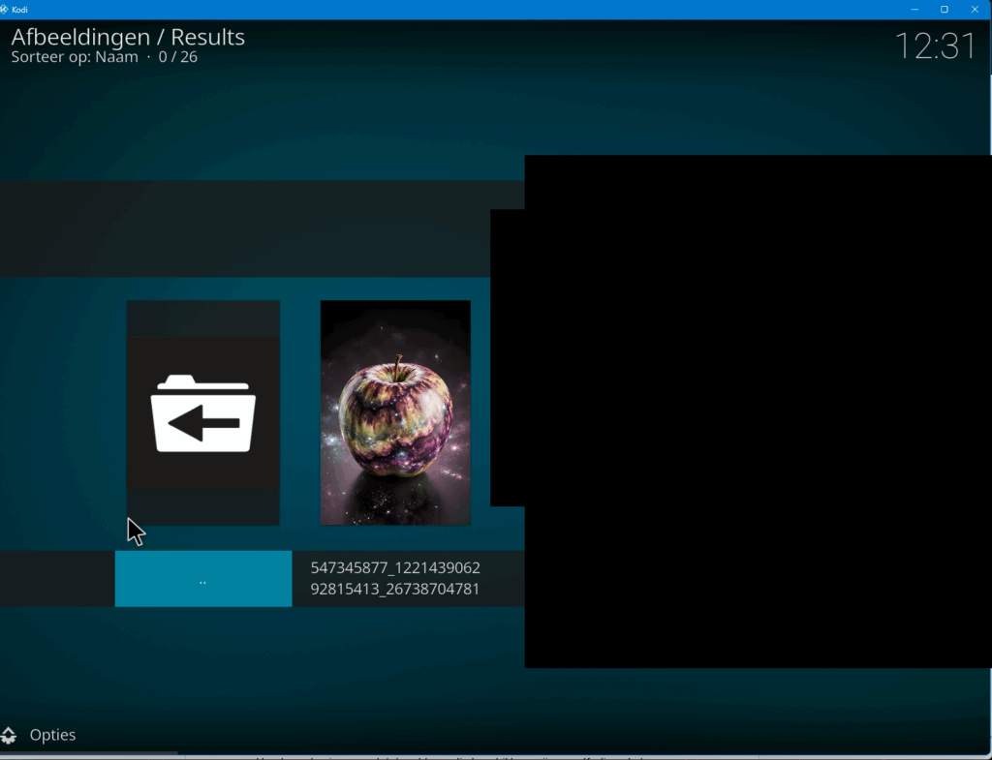Click the 'Sorteer op: Naam' sort label
Image resolution: width=992 pixels, height=760 pixels.
(75, 57)
